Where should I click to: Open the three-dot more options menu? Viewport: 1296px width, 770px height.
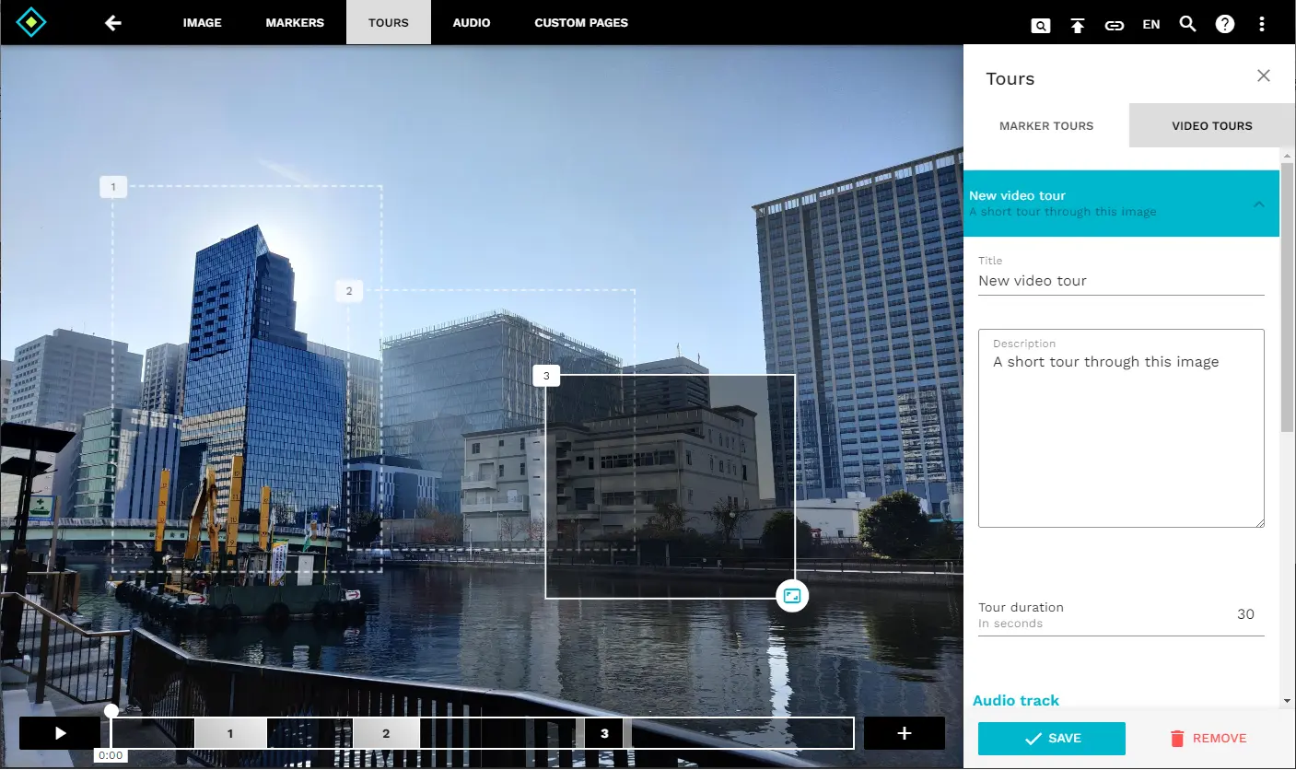[x=1261, y=24]
